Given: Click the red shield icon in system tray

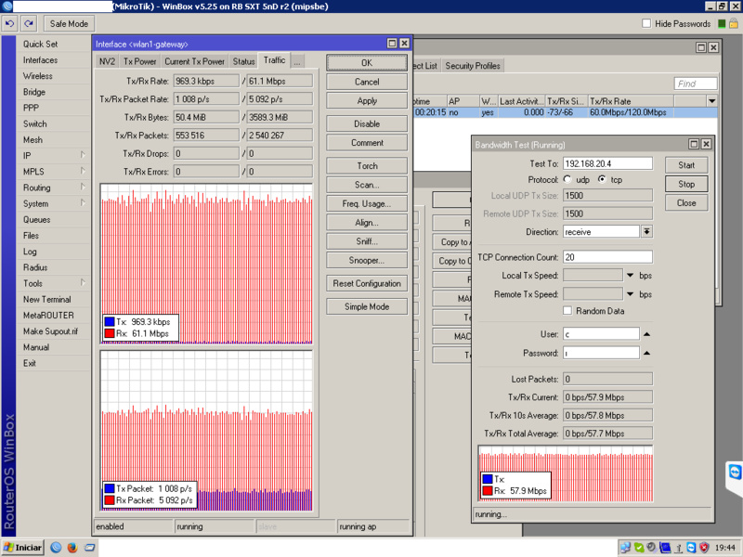Looking at the screenshot, I should (704, 548).
